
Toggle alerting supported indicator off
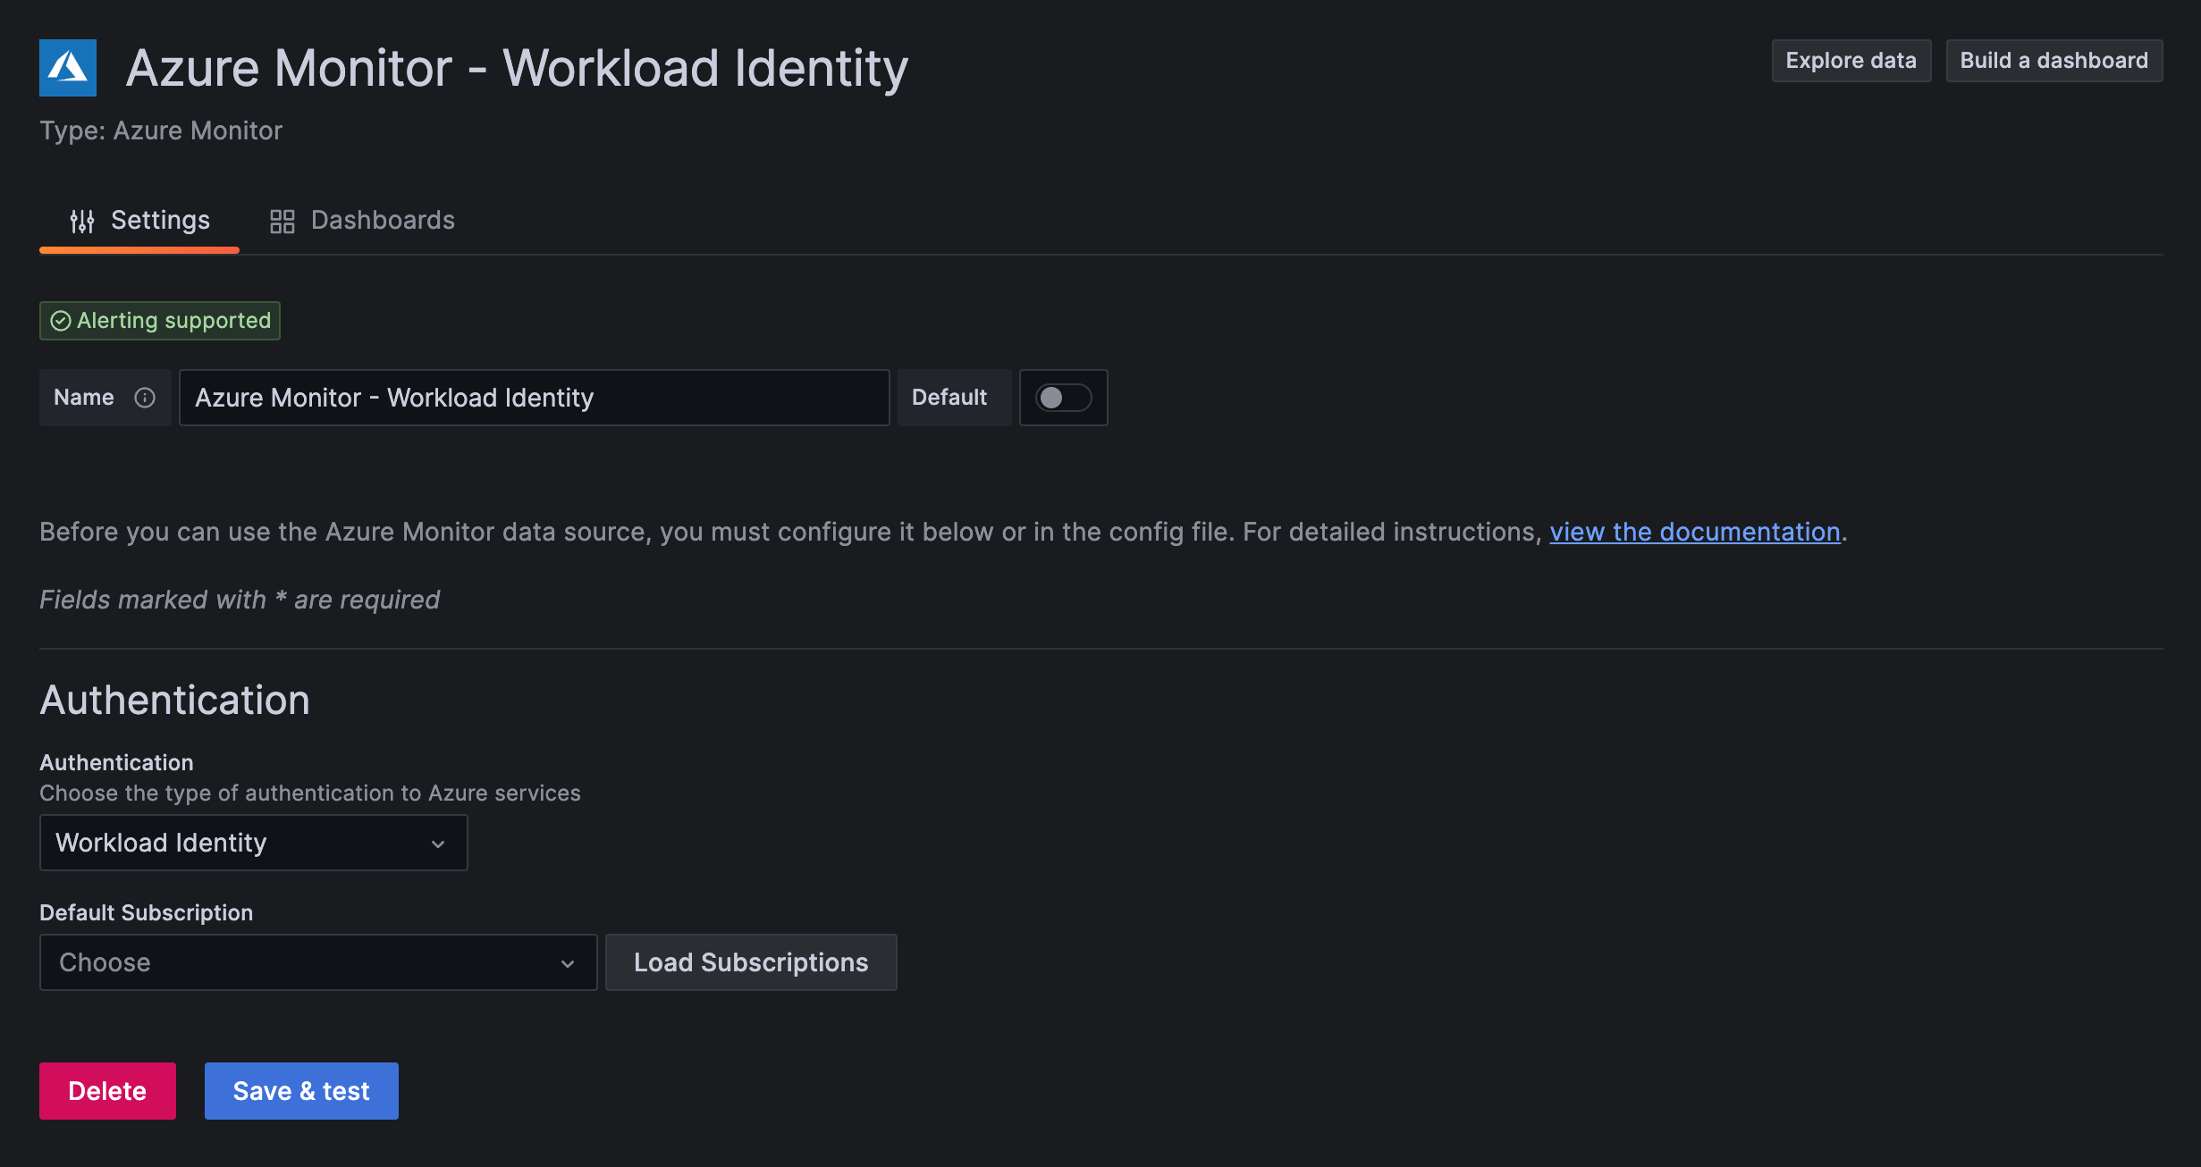[x=160, y=319]
